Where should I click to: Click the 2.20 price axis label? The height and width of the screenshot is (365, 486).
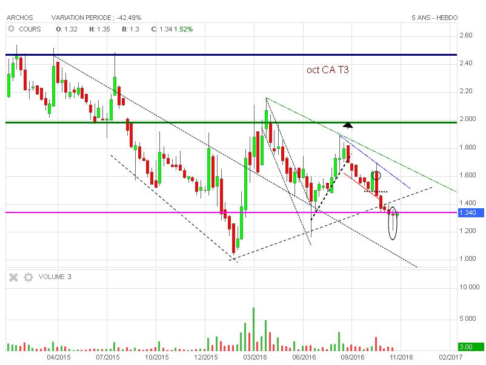466,91
